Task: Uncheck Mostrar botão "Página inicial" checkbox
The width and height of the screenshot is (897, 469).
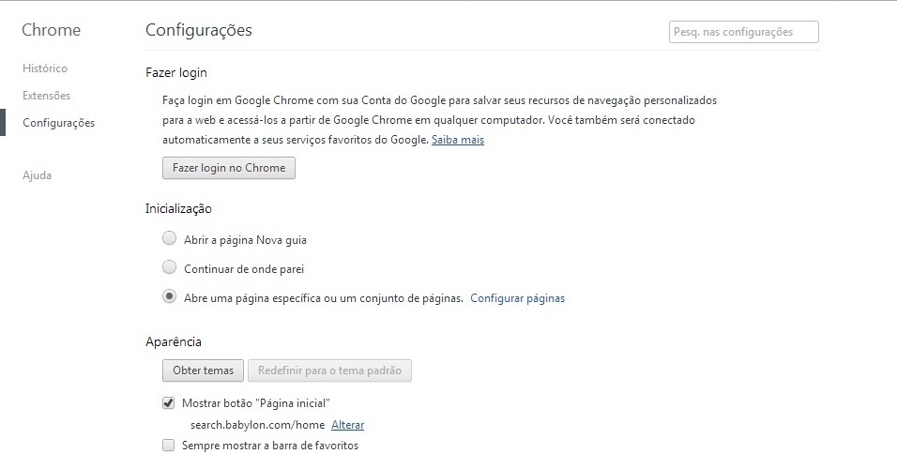Action: [x=168, y=403]
